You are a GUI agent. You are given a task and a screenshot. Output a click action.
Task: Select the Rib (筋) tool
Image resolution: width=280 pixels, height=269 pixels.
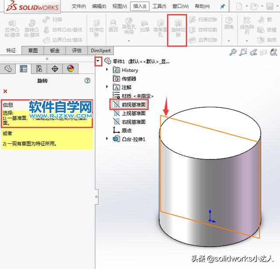pyautogui.click(x=265, y=19)
